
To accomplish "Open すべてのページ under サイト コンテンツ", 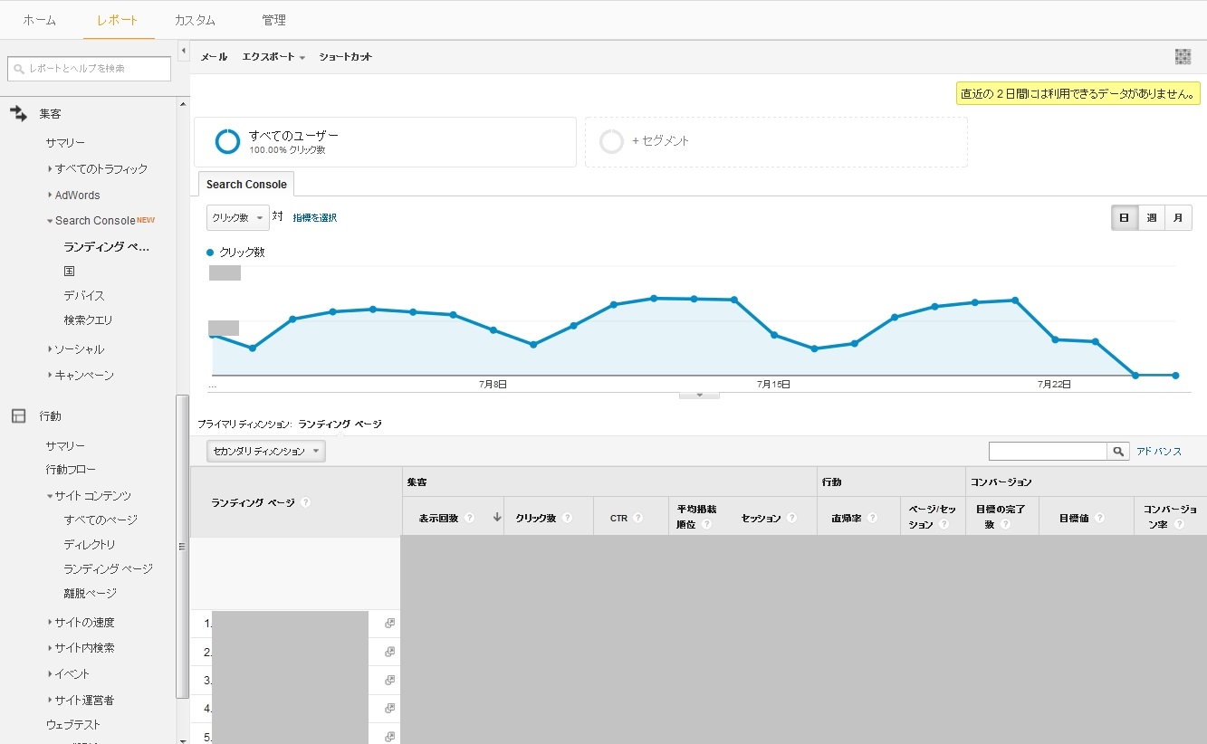I will pos(101,520).
